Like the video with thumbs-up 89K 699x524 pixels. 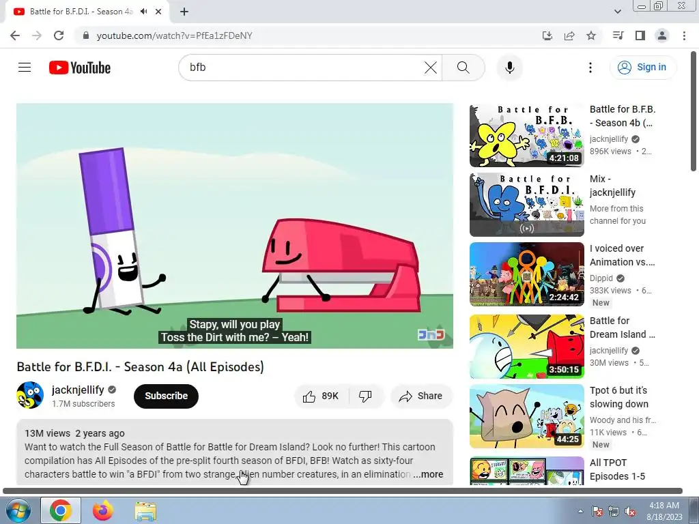click(x=322, y=396)
